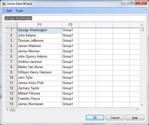The image size is (149, 125).
Task: Click the OK button
Action: click(95, 118)
